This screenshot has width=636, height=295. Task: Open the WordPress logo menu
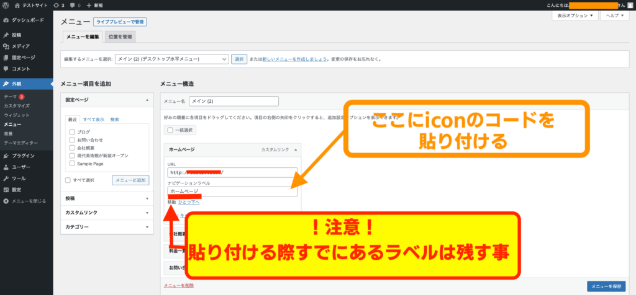coord(6,5)
